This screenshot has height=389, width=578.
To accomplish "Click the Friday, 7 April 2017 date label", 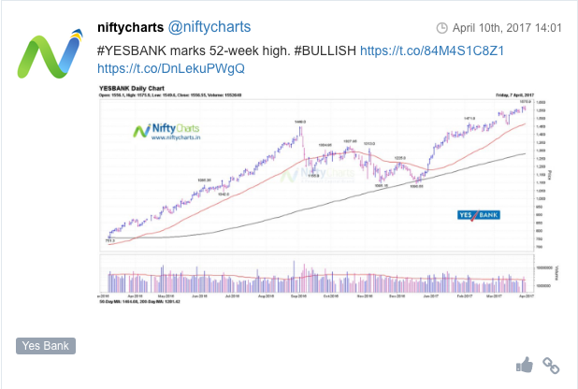I will point(515,95).
